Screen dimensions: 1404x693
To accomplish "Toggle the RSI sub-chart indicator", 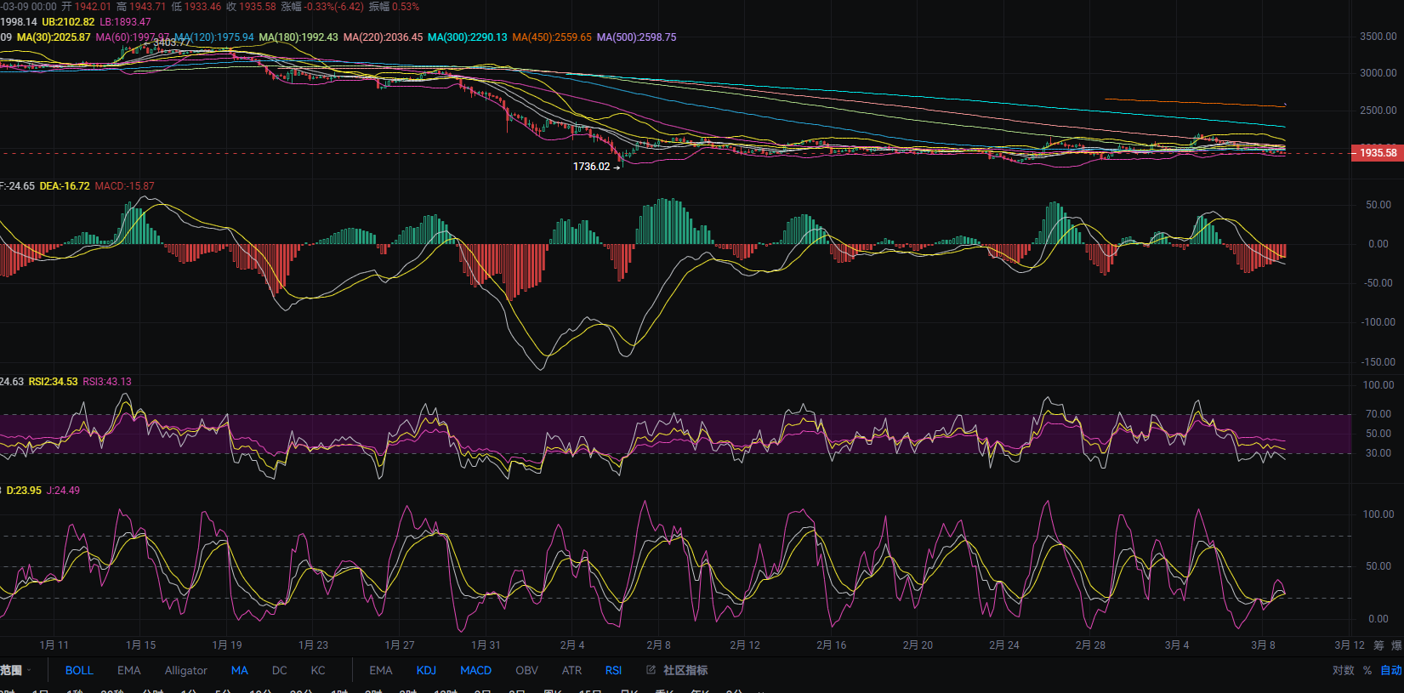I will click(x=613, y=670).
